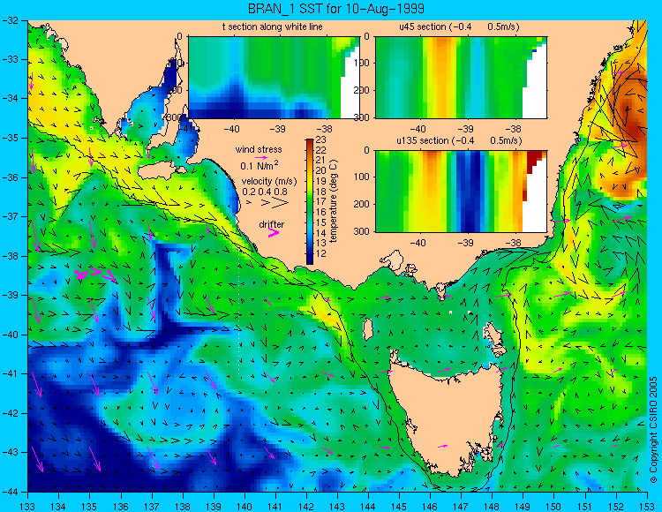Click the black velocity scale arrowheads in legend
Viewport: 662px width, 512px height.
pos(268,203)
